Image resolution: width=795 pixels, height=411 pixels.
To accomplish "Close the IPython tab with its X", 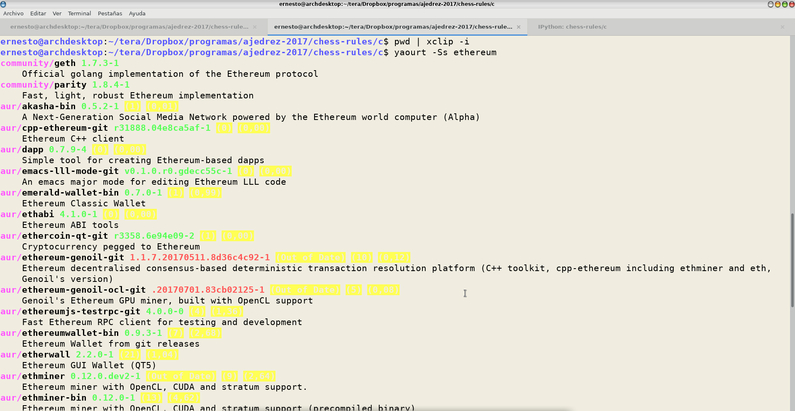I will (783, 27).
